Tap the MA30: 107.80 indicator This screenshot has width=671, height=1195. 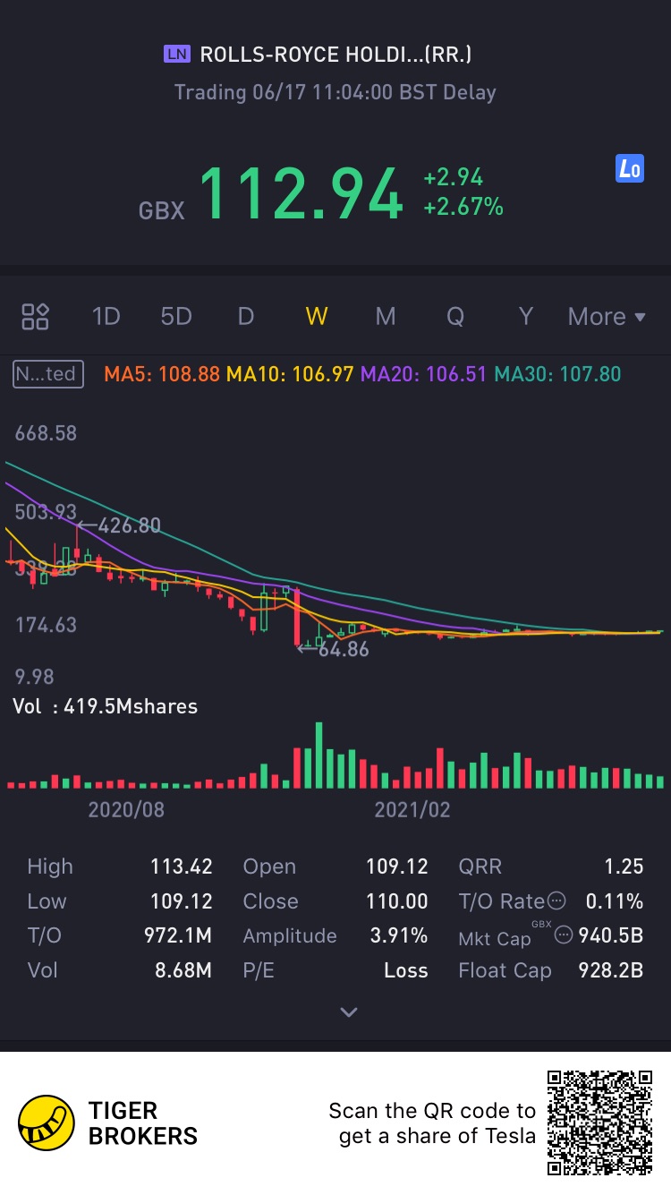(557, 373)
